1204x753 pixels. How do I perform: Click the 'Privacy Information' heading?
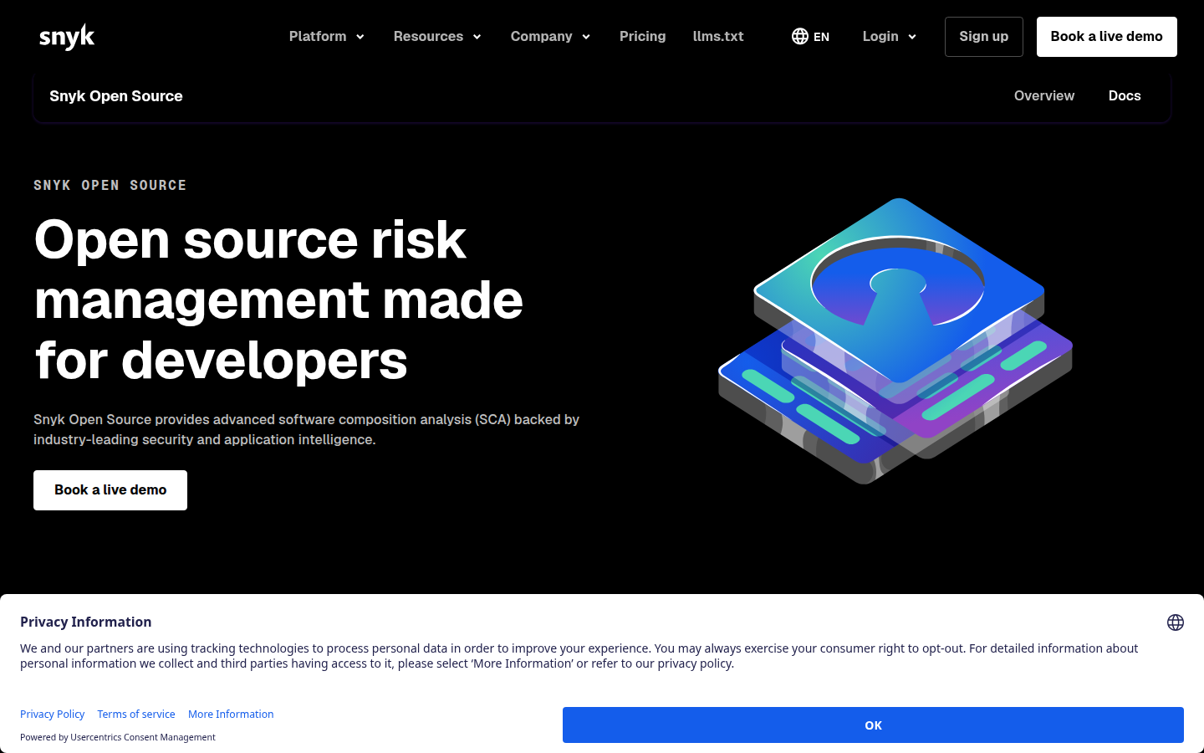[x=86, y=622]
